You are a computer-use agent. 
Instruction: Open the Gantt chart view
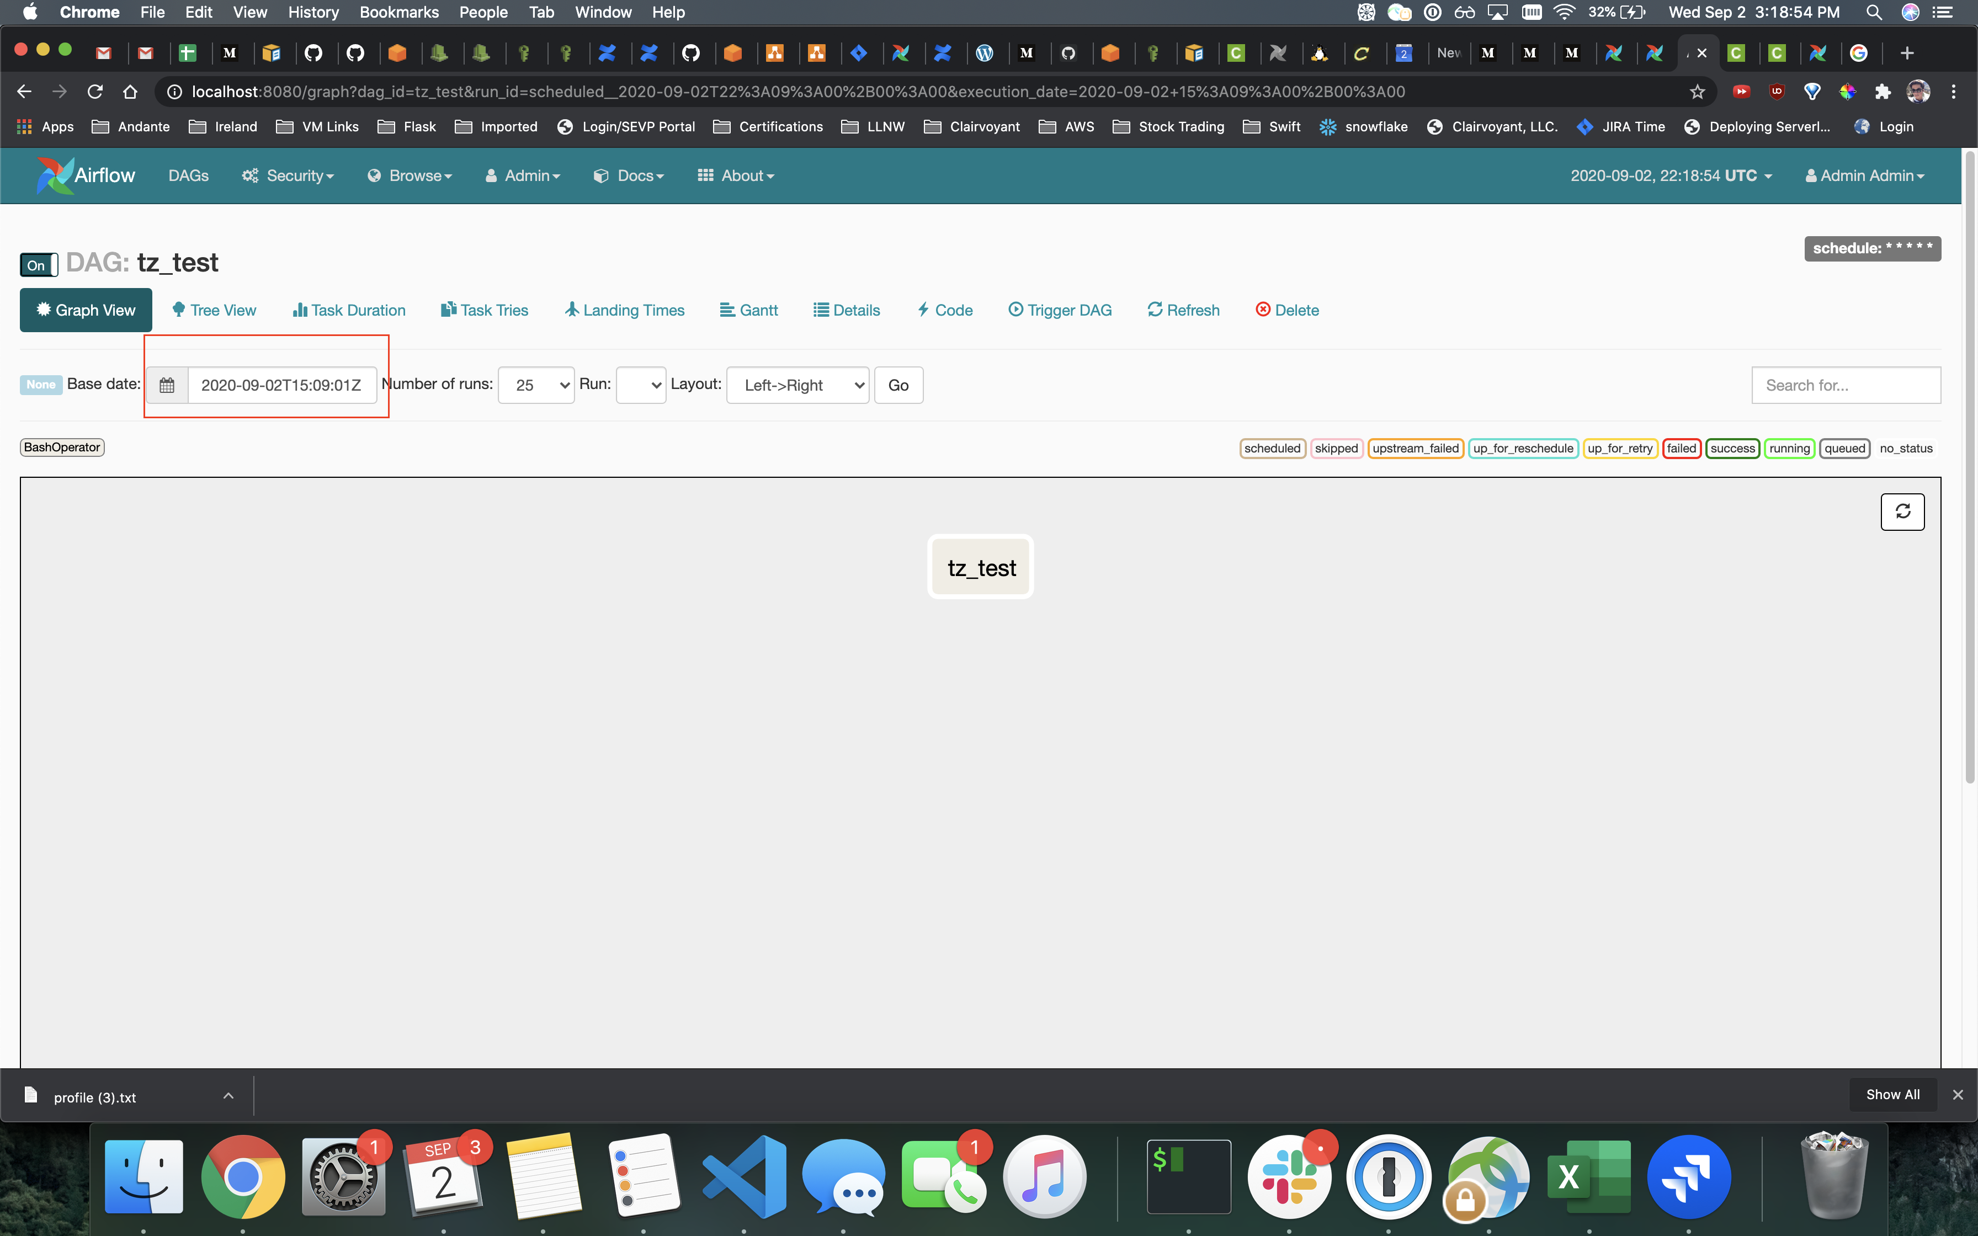[x=749, y=310]
